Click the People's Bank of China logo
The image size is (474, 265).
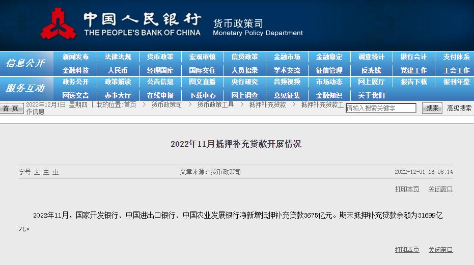click(x=57, y=23)
